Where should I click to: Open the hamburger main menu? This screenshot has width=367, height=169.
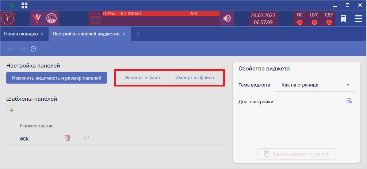pyautogui.click(x=359, y=19)
